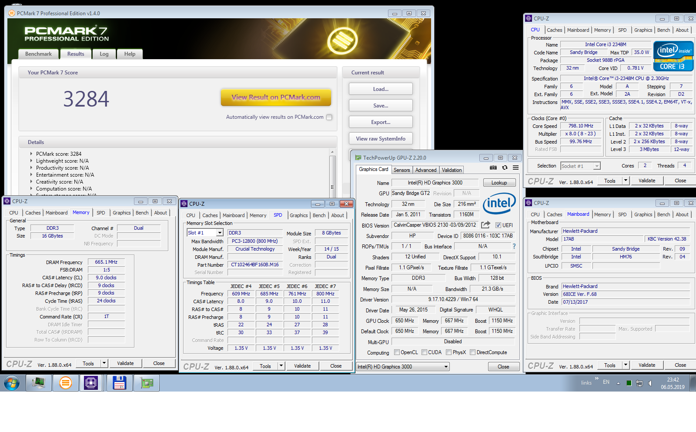Viewport: 696px width, 432px height.
Task: Click Save... button in PCMark
Action: tap(381, 106)
